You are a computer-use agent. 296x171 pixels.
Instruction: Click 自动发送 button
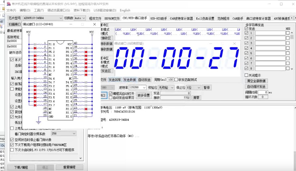coord(145,80)
